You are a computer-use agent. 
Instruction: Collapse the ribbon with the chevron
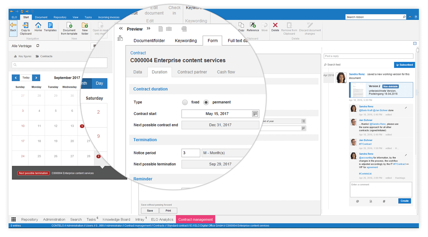pos(410,17)
